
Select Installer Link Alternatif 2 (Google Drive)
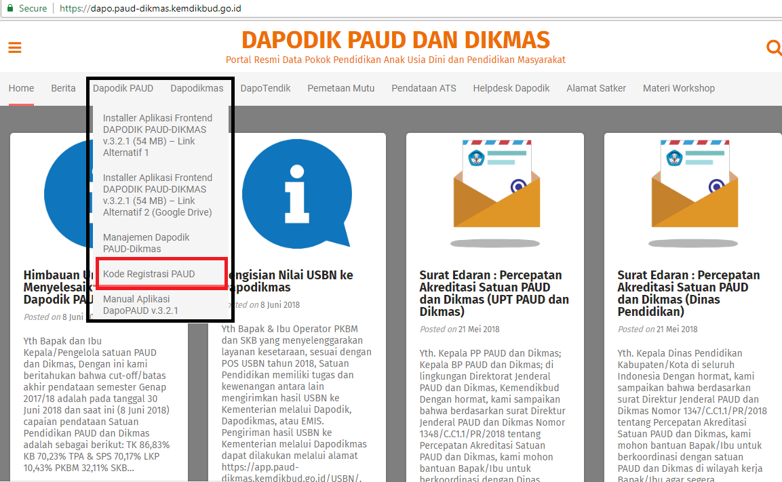click(x=157, y=195)
